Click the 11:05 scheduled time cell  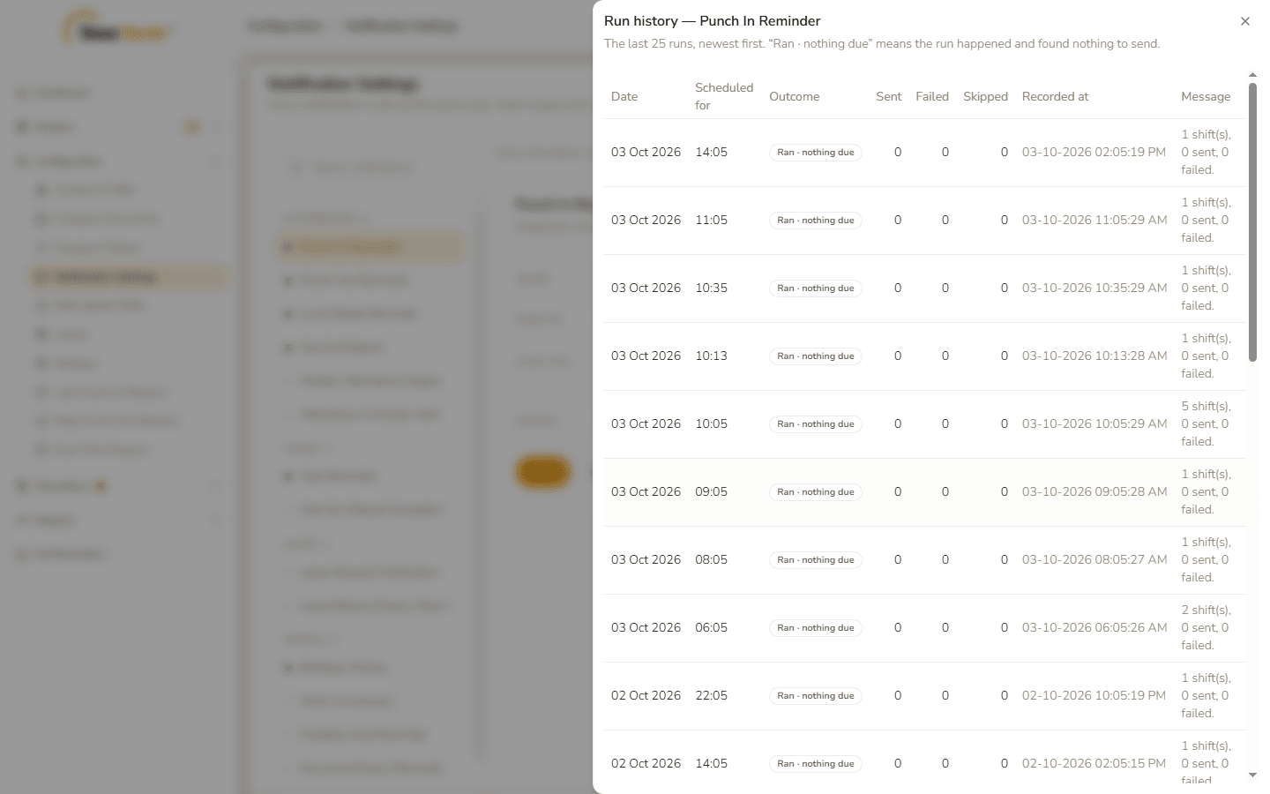coord(712,220)
